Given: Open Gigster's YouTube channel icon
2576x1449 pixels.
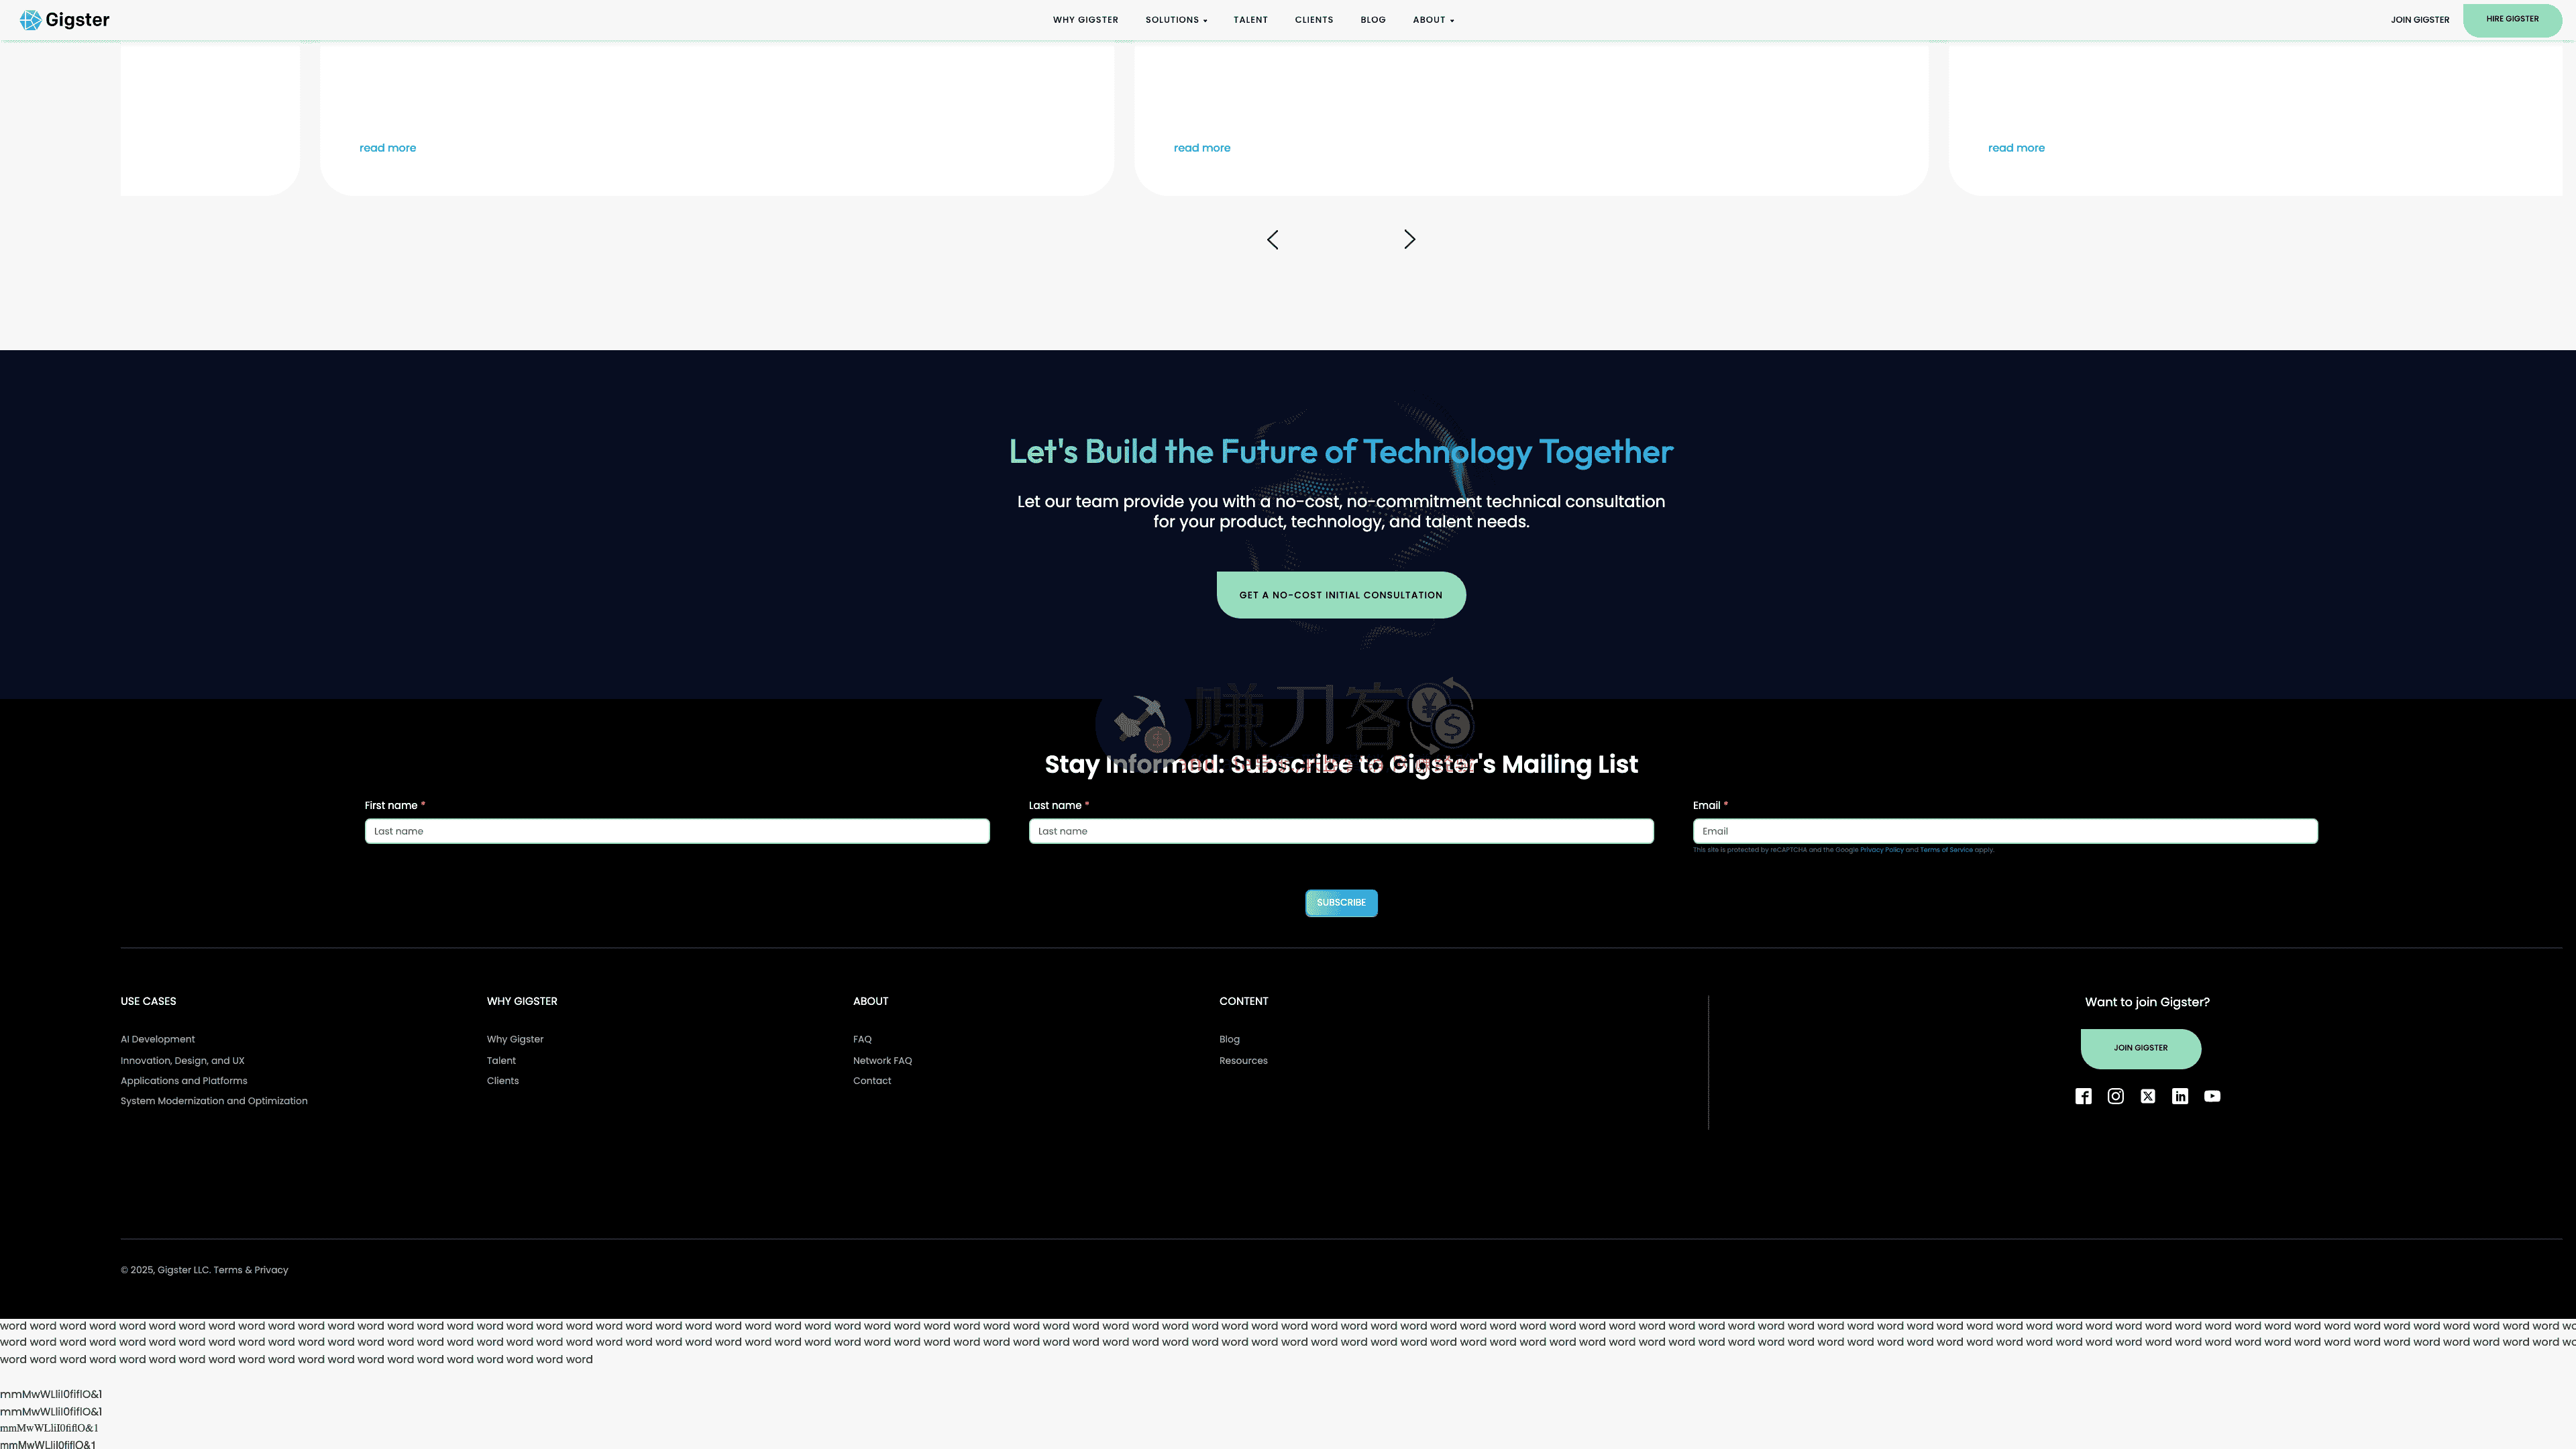Looking at the screenshot, I should (x=2212, y=1096).
